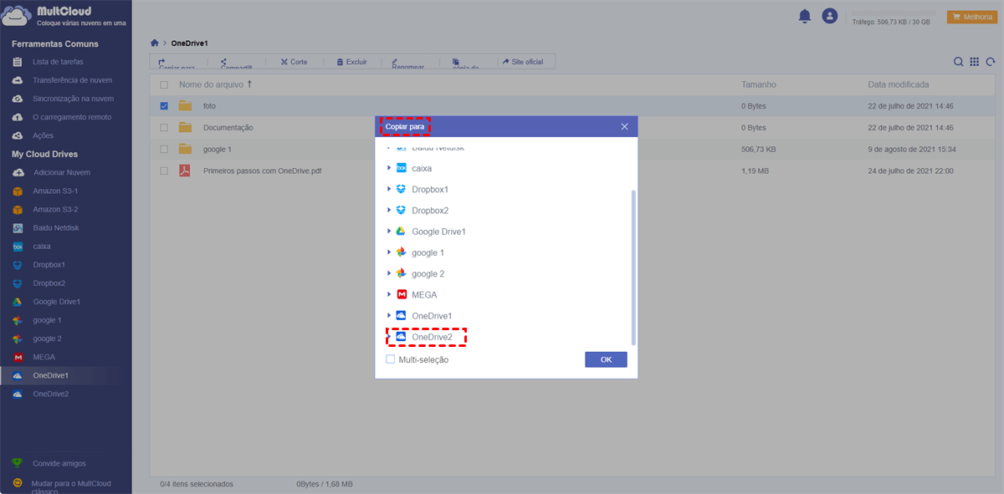
Task: Open Ações in sidebar
Action: (43, 135)
